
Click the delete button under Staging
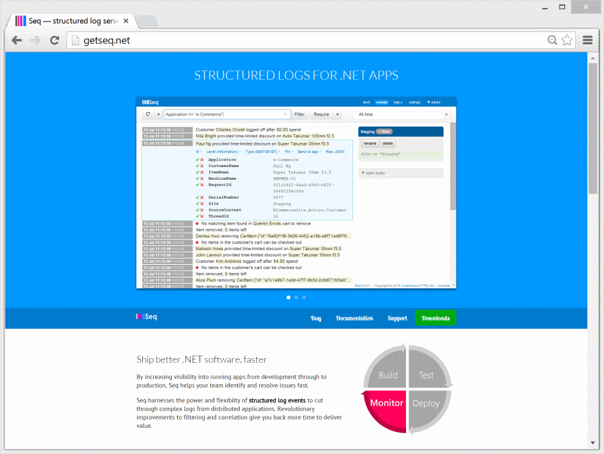tap(387, 144)
